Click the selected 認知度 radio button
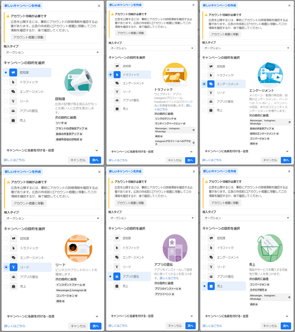295x332 pixels. [x=6, y=73]
